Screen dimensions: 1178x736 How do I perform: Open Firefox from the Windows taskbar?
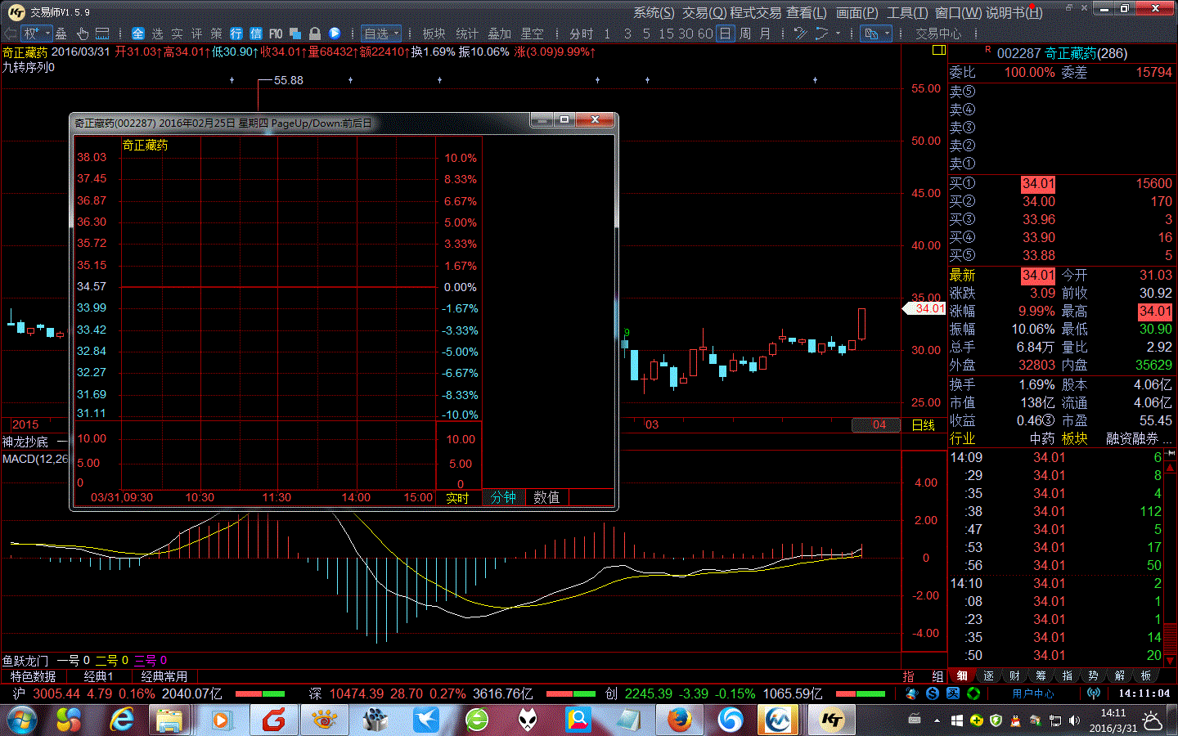point(679,720)
